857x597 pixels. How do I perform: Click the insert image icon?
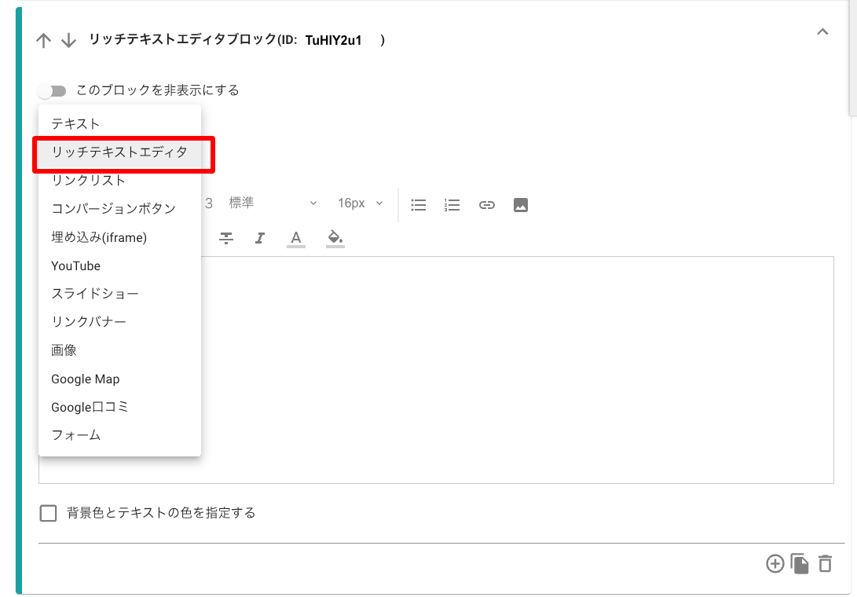point(520,204)
